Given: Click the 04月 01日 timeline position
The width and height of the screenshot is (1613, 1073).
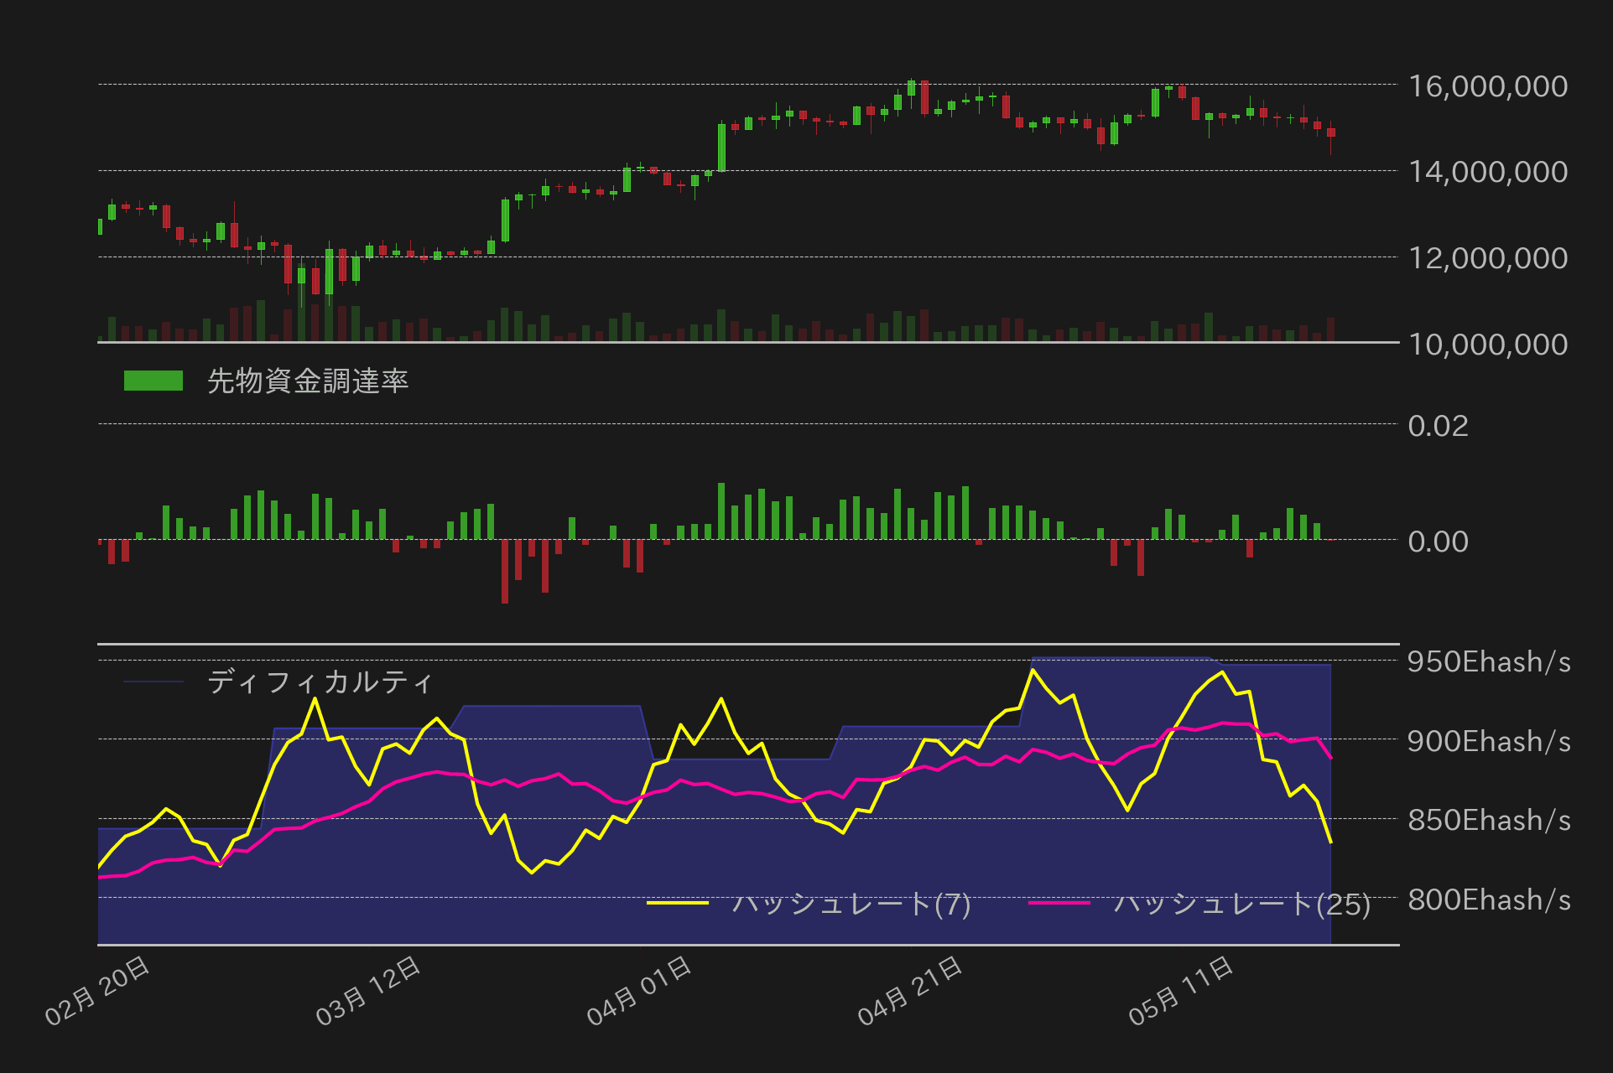Looking at the screenshot, I should [640, 991].
